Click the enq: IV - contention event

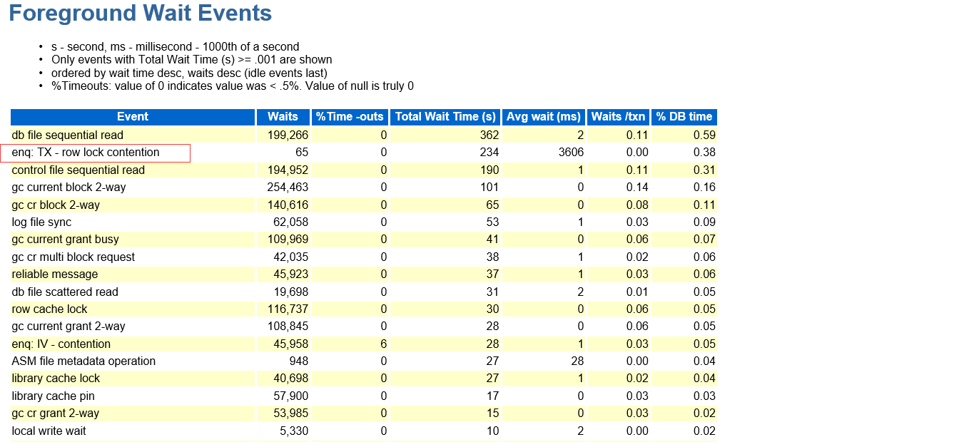click(61, 344)
